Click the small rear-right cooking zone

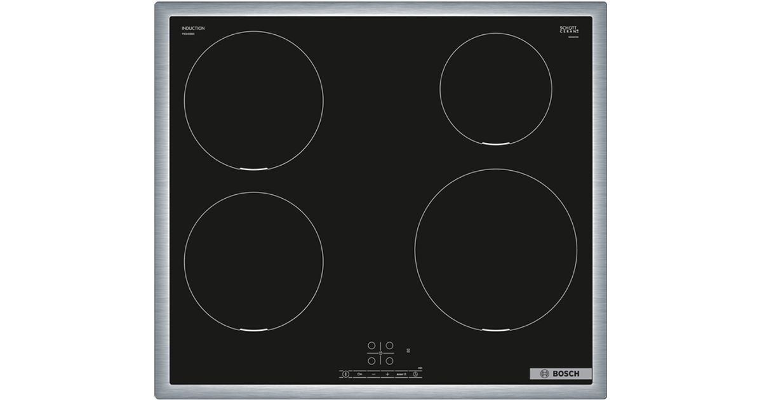(495, 89)
